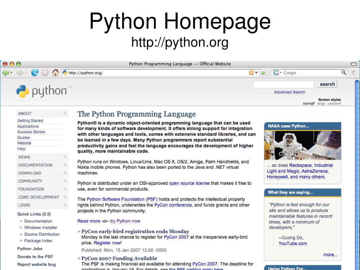
Task: Open the FOUNDATION menu item
Action: pyautogui.click(x=42, y=189)
